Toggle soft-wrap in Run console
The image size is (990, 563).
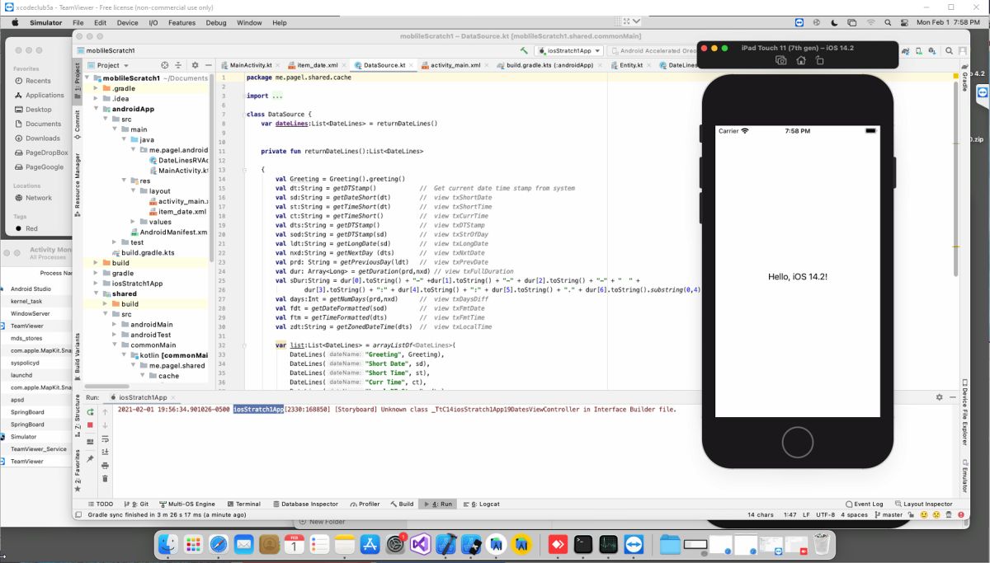pos(105,439)
